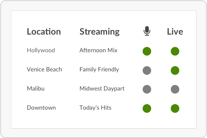Toggle Hollywood microphone status dot
This screenshot has height=138, width=207.
pos(147,51)
